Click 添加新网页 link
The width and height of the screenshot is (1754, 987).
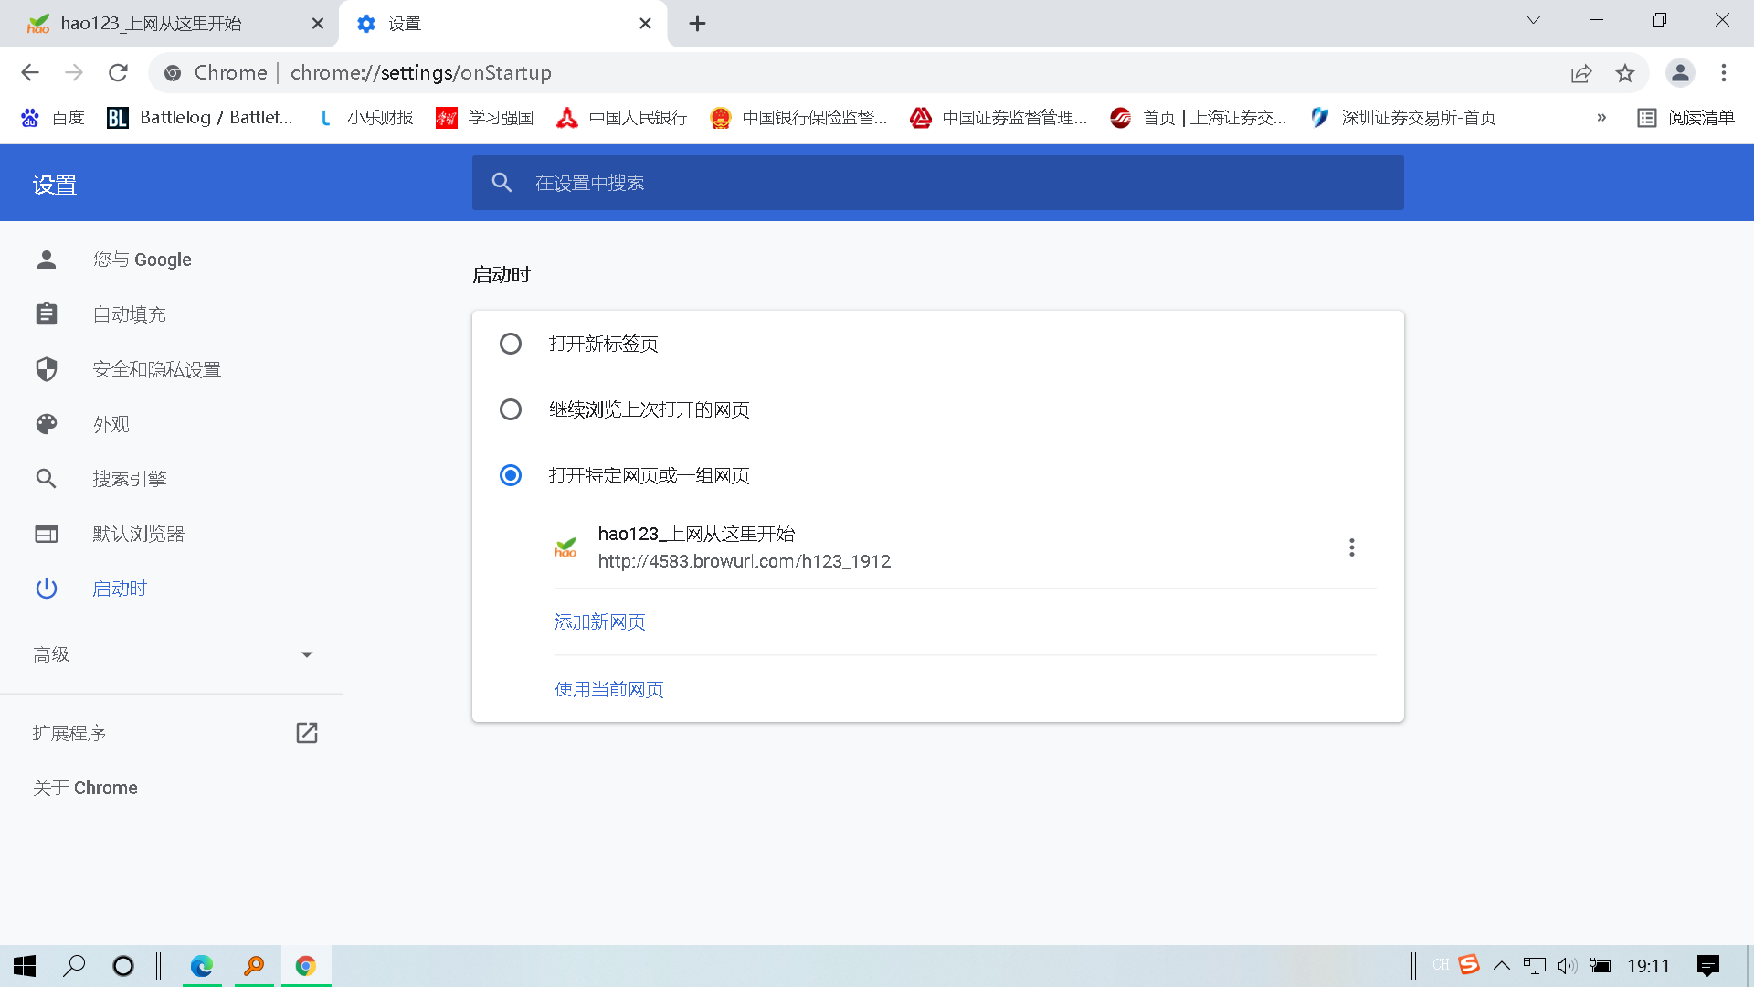(x=600, y=621)
